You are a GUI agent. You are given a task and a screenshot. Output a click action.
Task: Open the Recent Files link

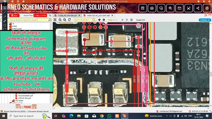[x=28, y=16]
